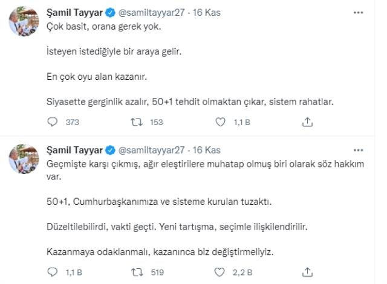
Task: Open the 16 Kas timestamp of second tweet
Action: click(x=207, y=150)
